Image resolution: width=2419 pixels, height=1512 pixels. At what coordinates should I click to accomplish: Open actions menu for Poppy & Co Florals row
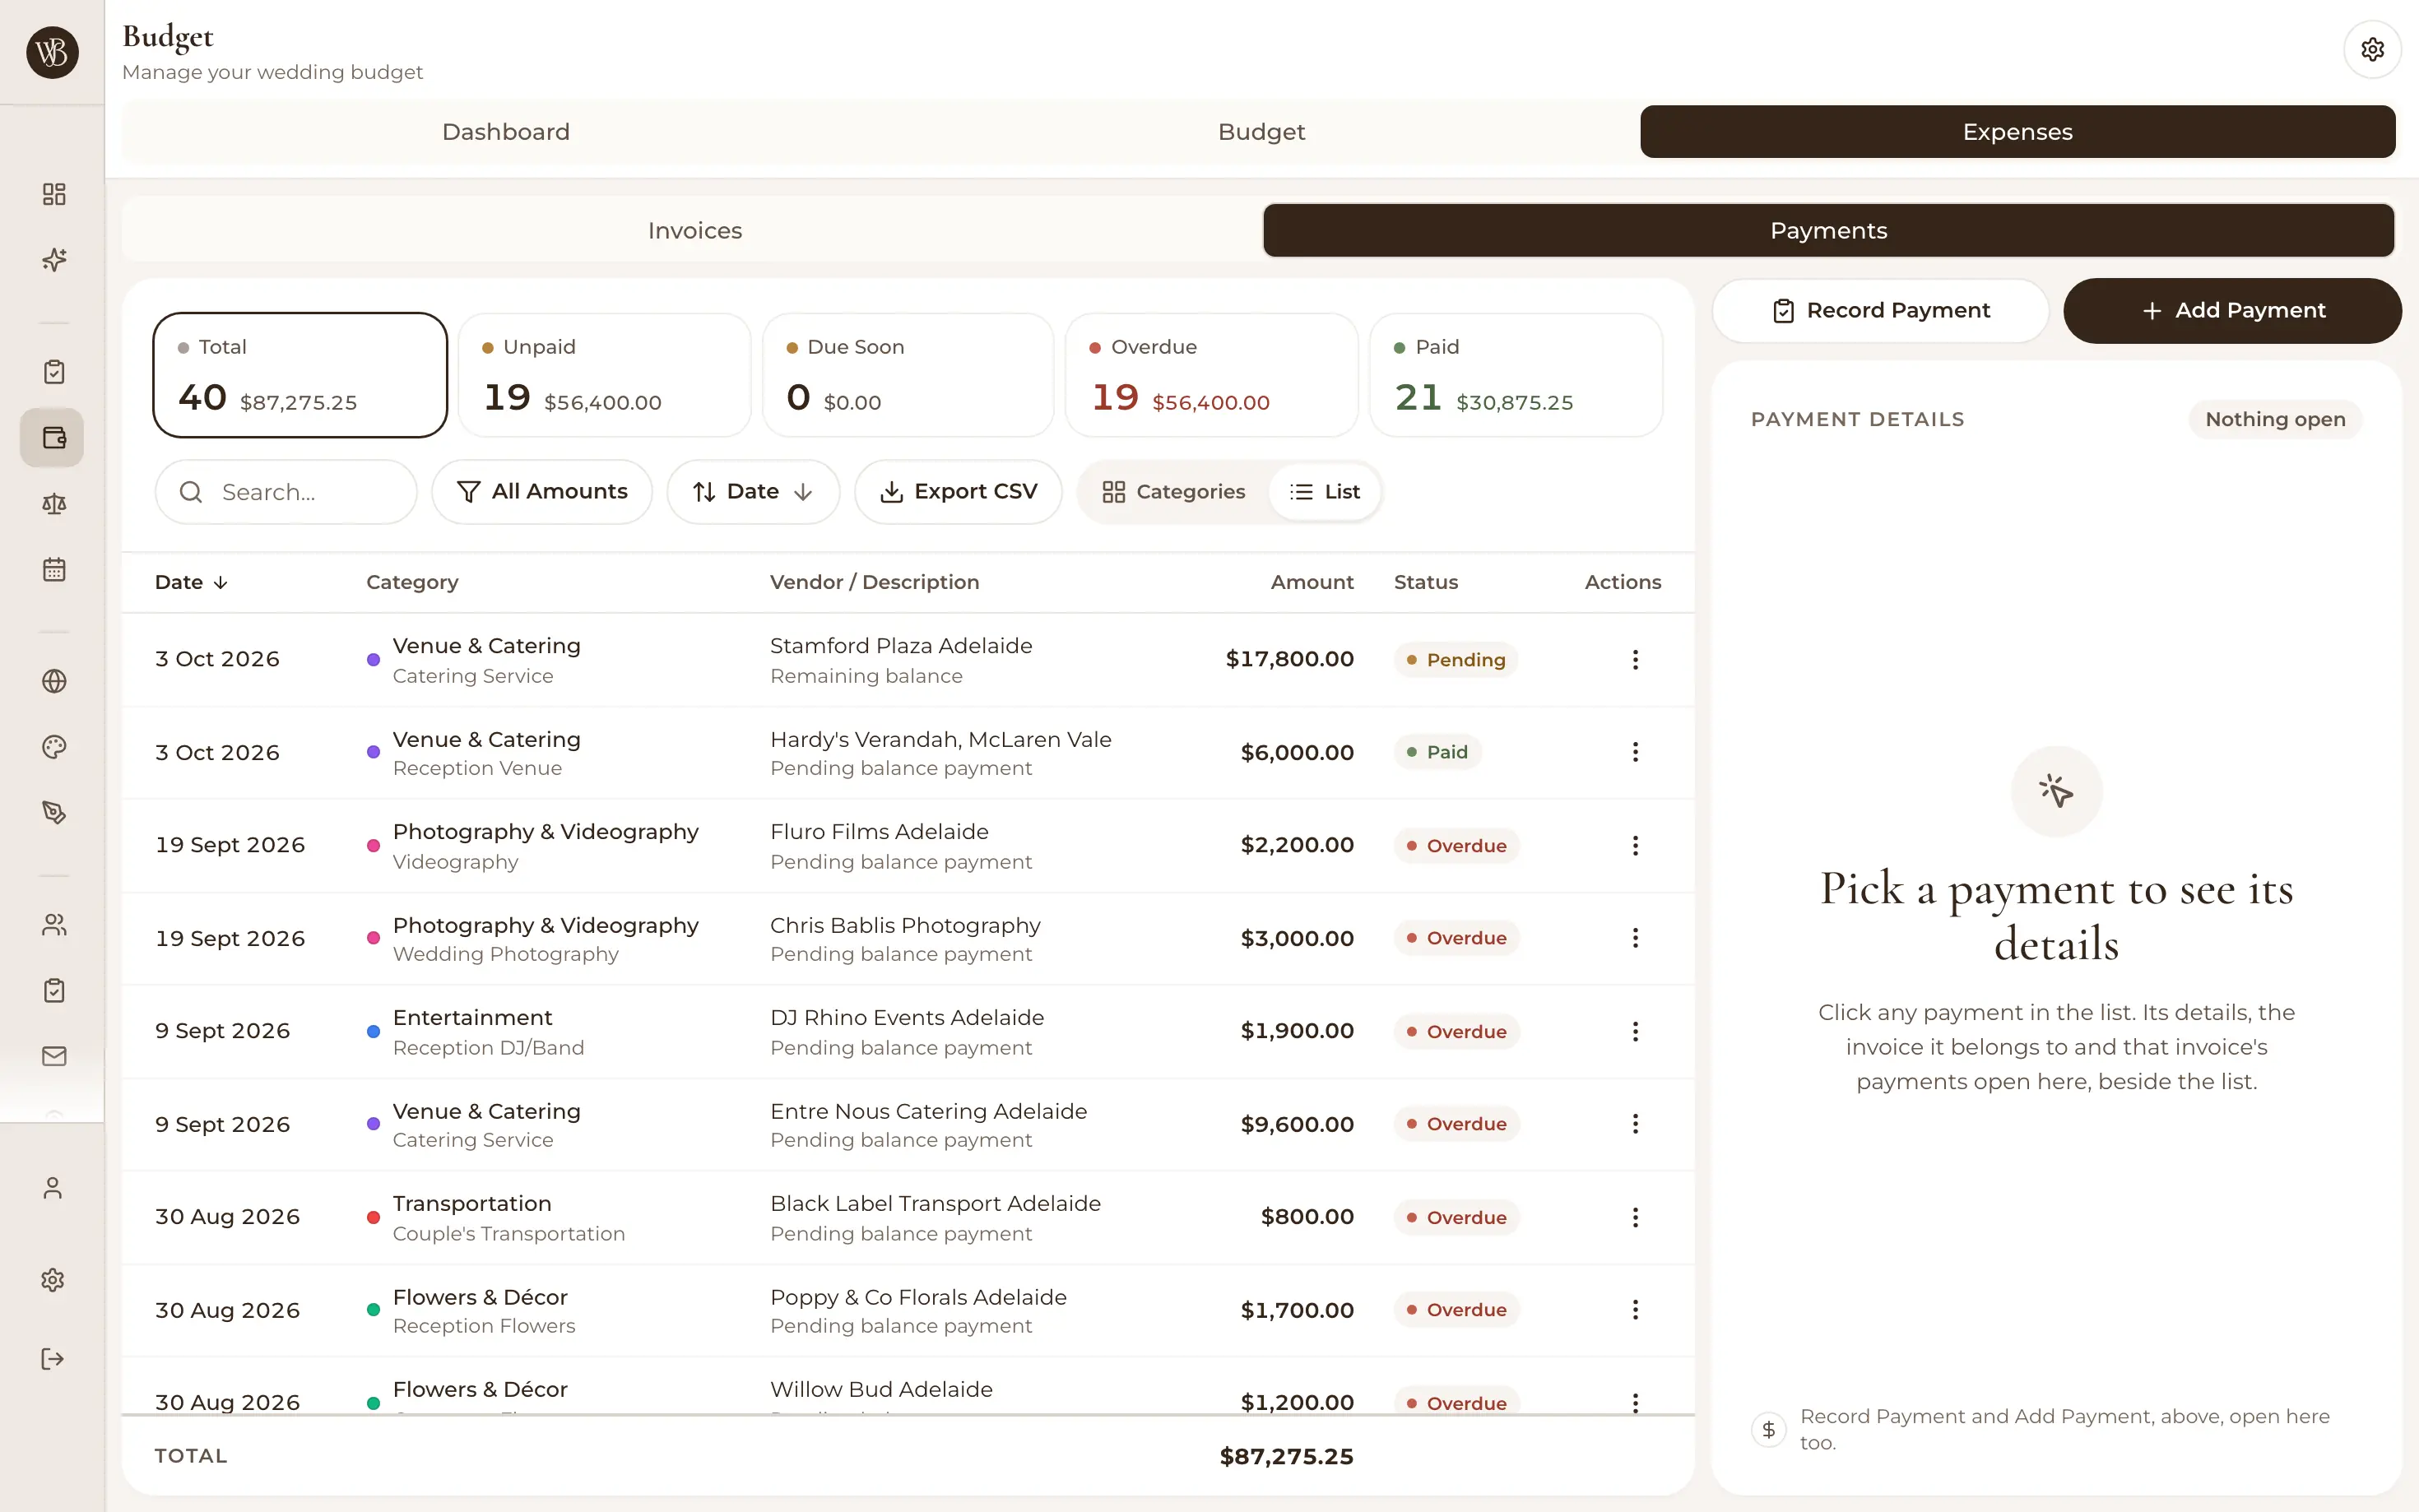pyautogui.click(x=1635, y=1310)
